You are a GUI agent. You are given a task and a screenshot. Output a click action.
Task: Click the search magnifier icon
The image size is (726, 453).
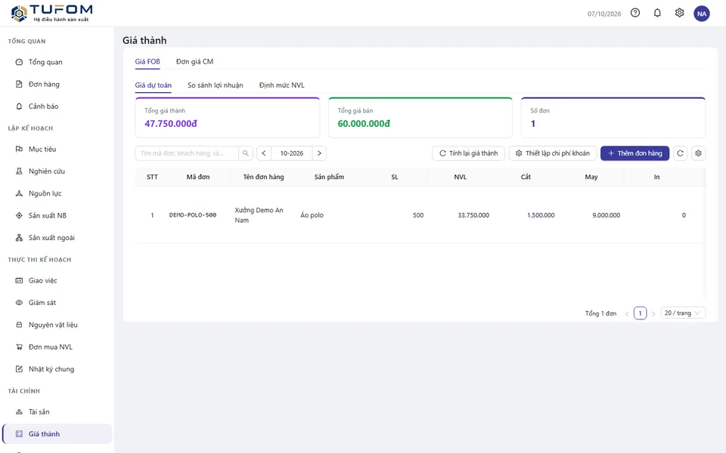click(x=245, y=153)
